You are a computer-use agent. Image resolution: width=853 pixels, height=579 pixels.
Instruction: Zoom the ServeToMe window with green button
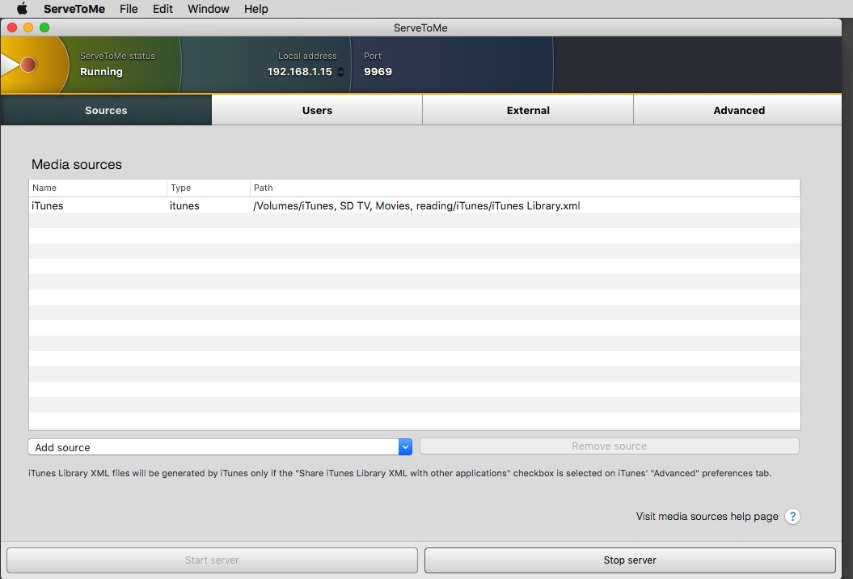point(44,27)
